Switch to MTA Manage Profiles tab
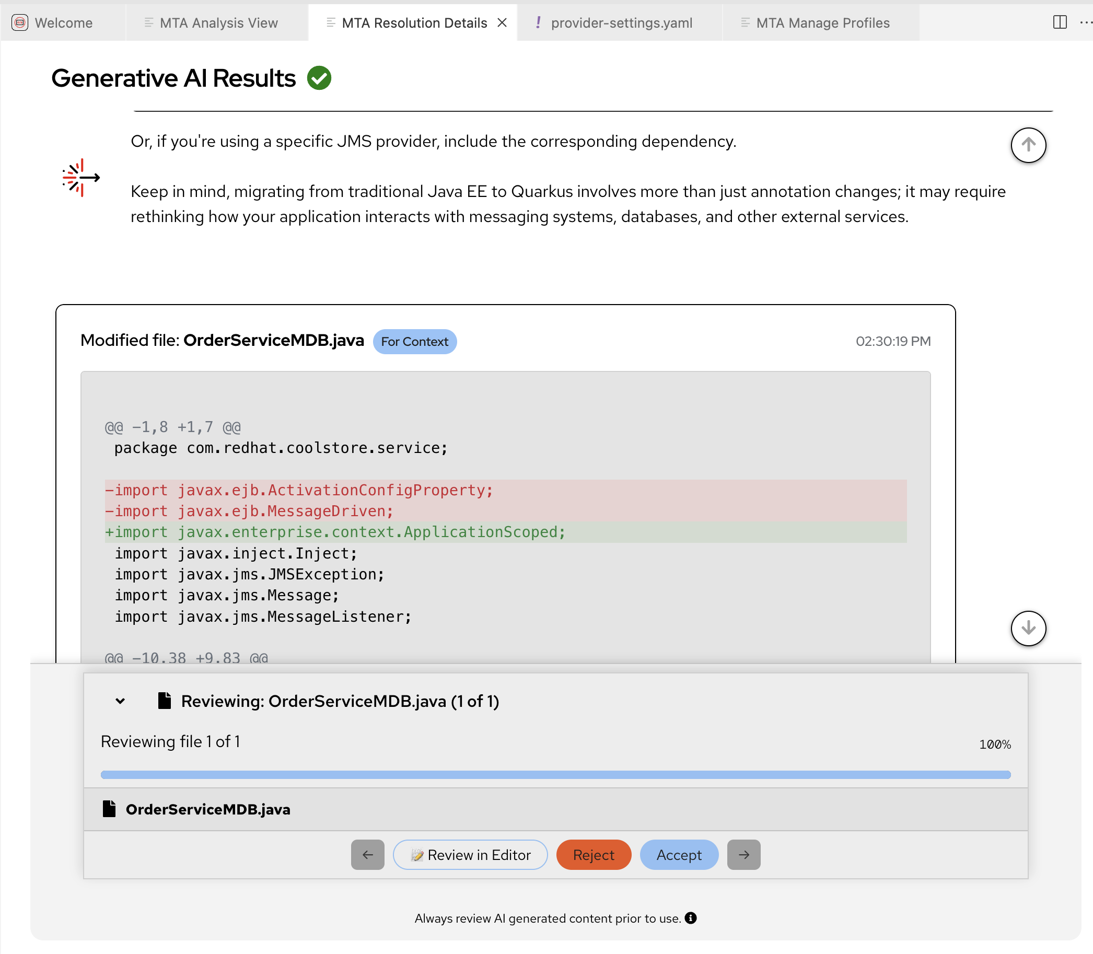The width and height of the screenshot is (1093, 954). coord(822,23)
